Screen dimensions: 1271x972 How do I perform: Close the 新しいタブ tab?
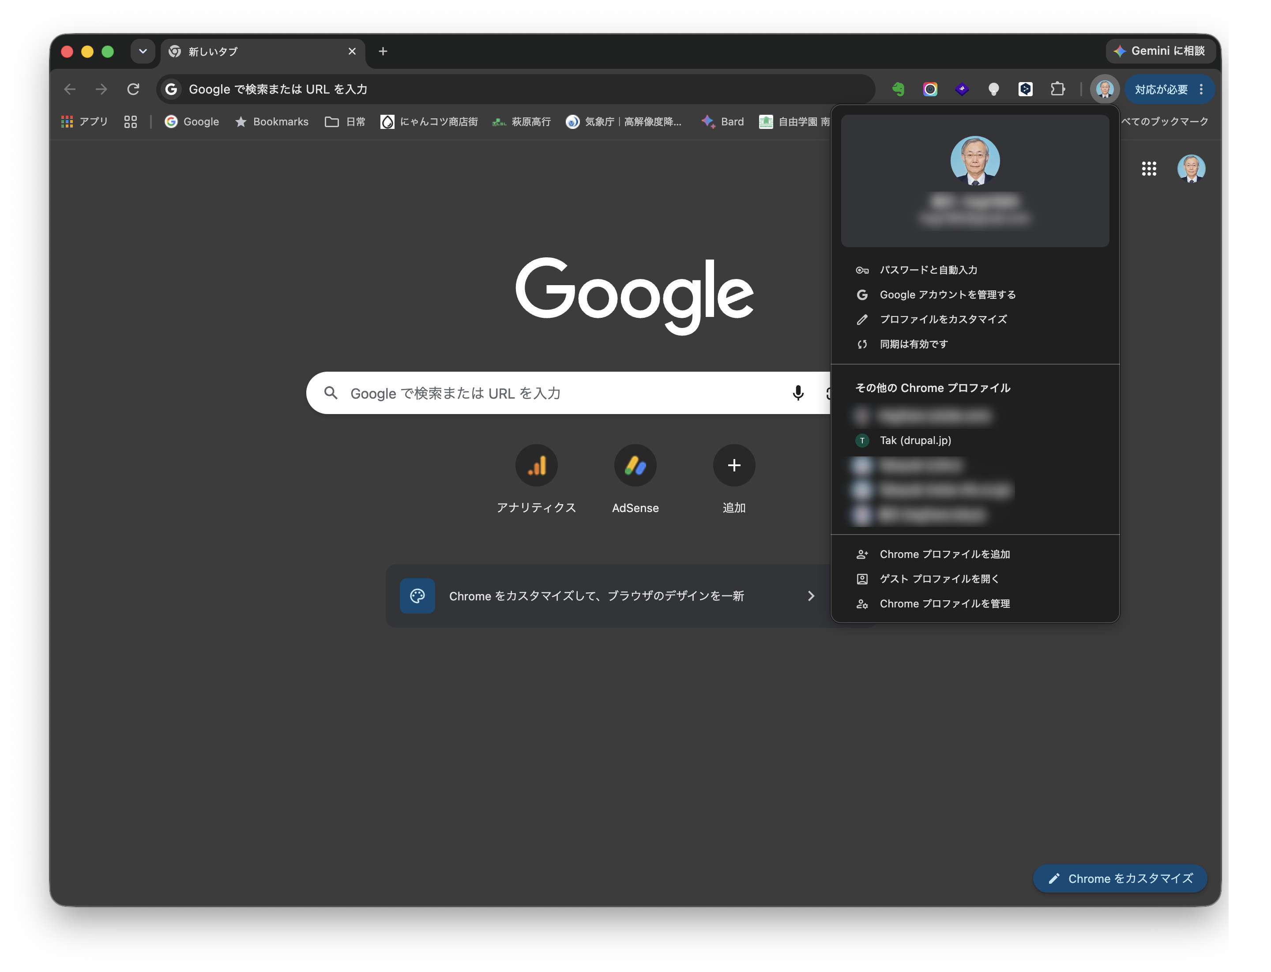352,52
